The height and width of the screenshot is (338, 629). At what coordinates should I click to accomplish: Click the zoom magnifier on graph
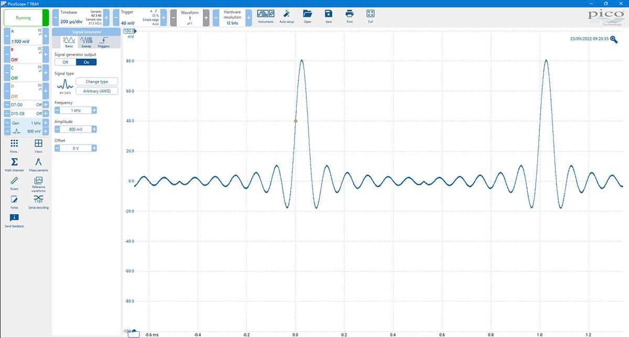click(x=614, y=39)
